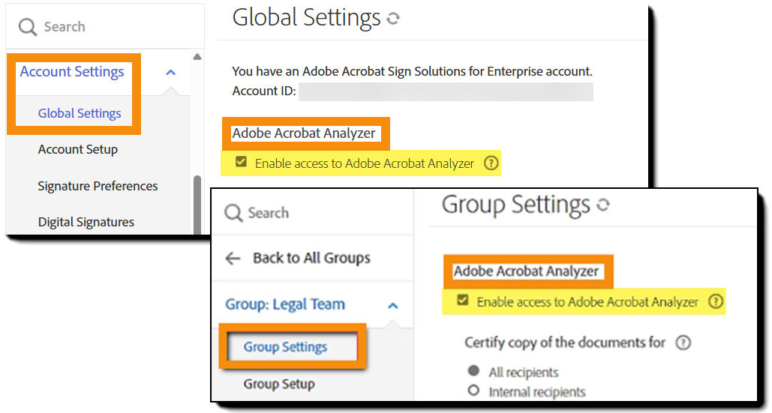Toggle Enable access to Analyzer in Group Settings
The image size is (772, 413).
(x=462, y=300)
